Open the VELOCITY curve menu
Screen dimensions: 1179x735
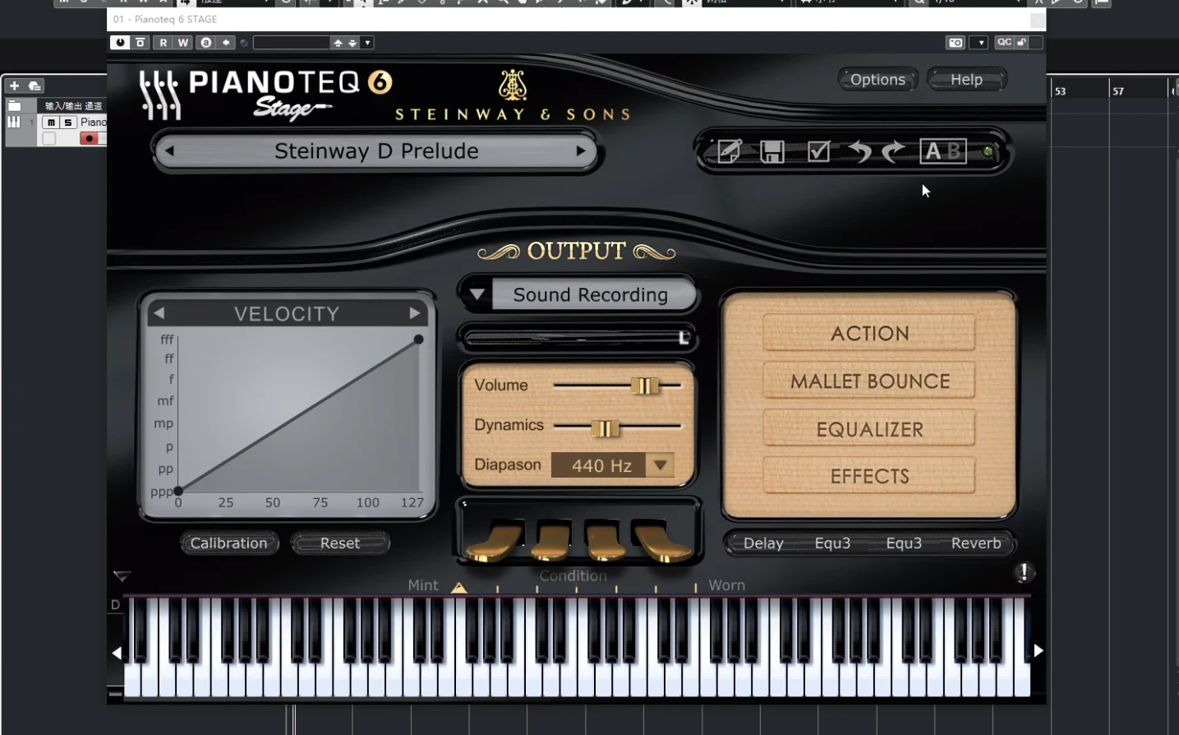(287, 313)
